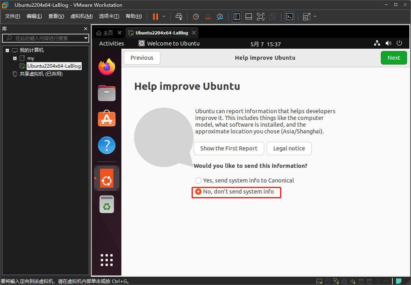Open the 虚拟机(M) menu
411x285 pixels.
[x=81, y=16]
